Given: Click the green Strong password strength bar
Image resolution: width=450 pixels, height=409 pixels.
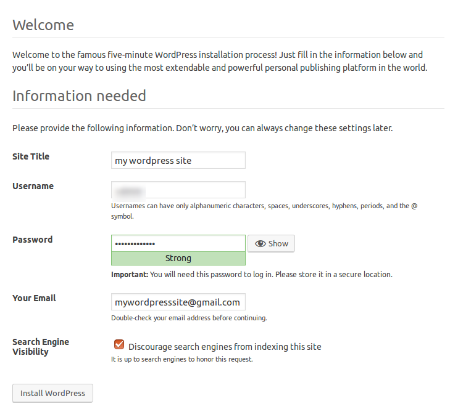Looking at the screenshot, I should pyautogui.click(x=178, y=259).
